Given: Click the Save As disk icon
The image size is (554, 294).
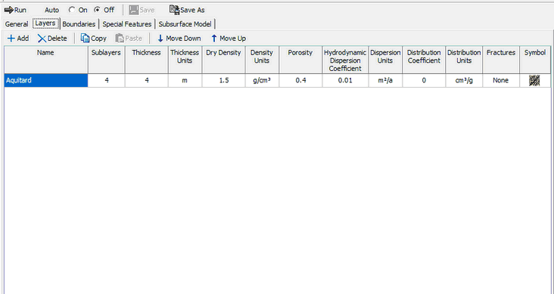Looking at the screenshot, I should [175, 10].
